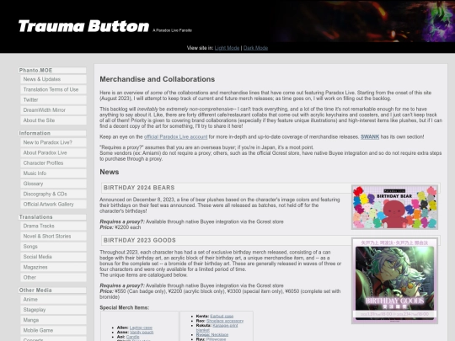Open the SWANK section link
Viewport: 455px width, 341px height.
pos(370,137)
